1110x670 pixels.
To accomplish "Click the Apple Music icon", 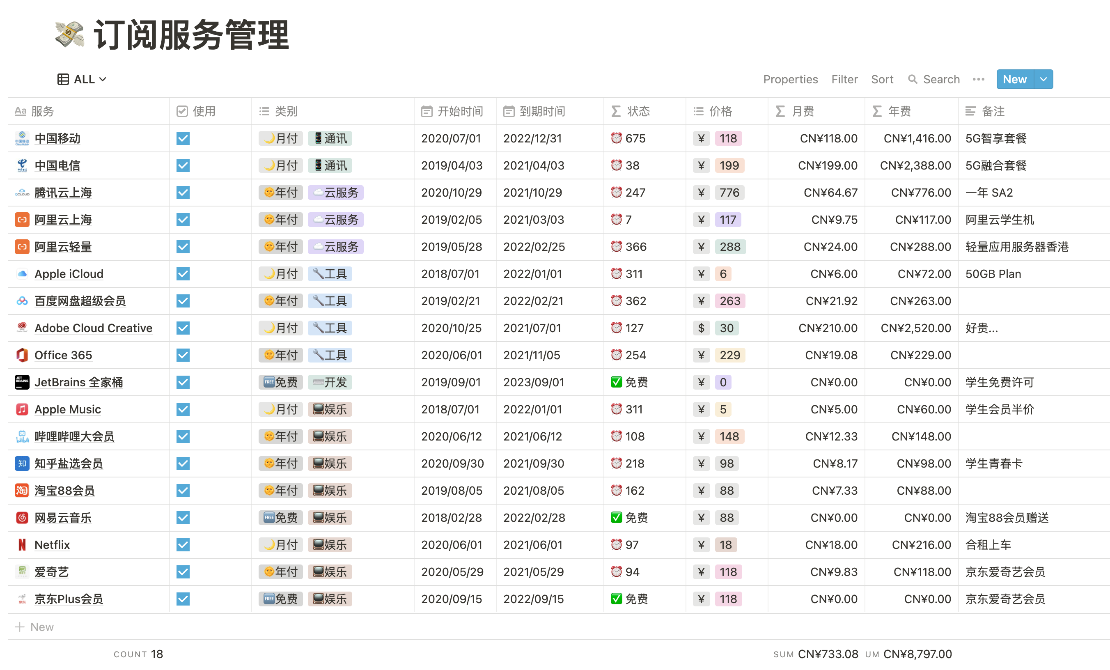I will 22,409.
